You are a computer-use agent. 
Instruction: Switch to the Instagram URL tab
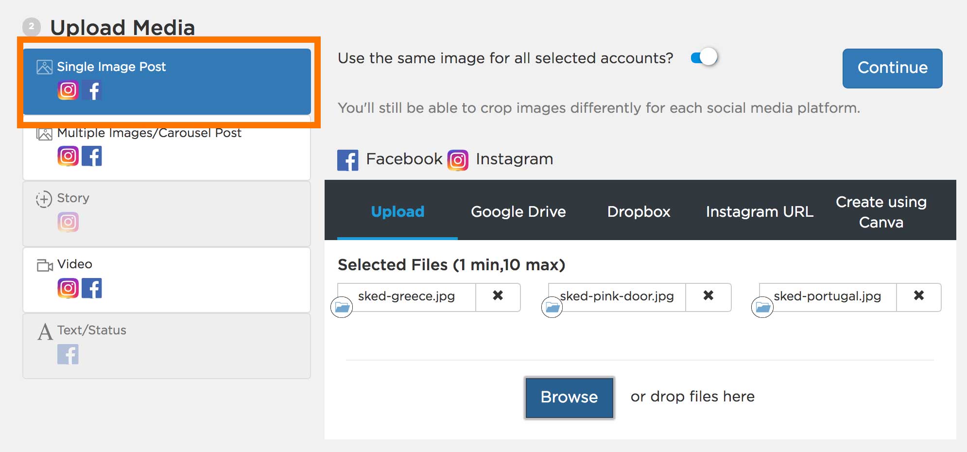(759, 211)
